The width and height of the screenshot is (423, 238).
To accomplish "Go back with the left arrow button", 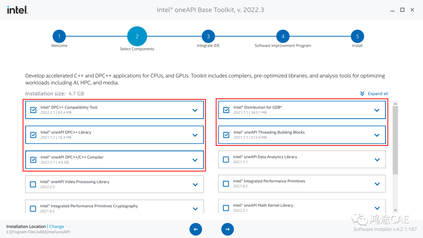I will click(196, 229).
